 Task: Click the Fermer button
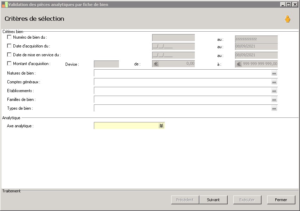(281, 200)
